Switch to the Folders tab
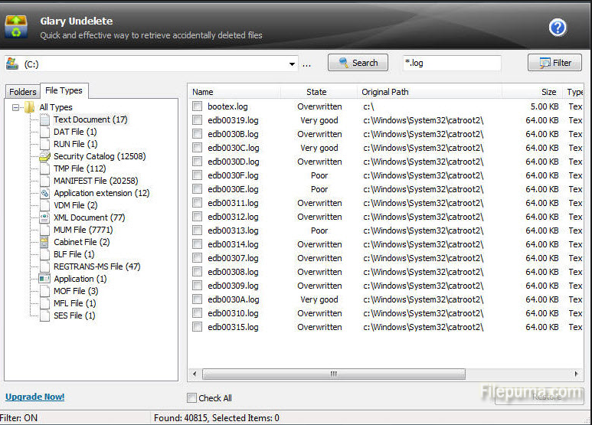 pos(22,92)
